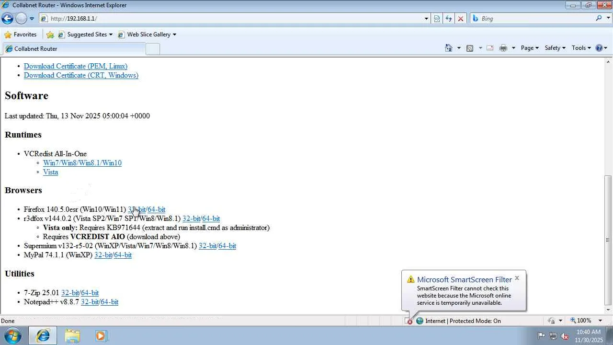Expand the Print options dropdown arrow

coord(513,48)
